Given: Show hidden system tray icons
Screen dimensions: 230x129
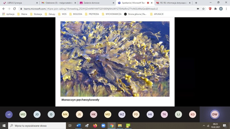Looking at the screenshot, I should point(204,126).
